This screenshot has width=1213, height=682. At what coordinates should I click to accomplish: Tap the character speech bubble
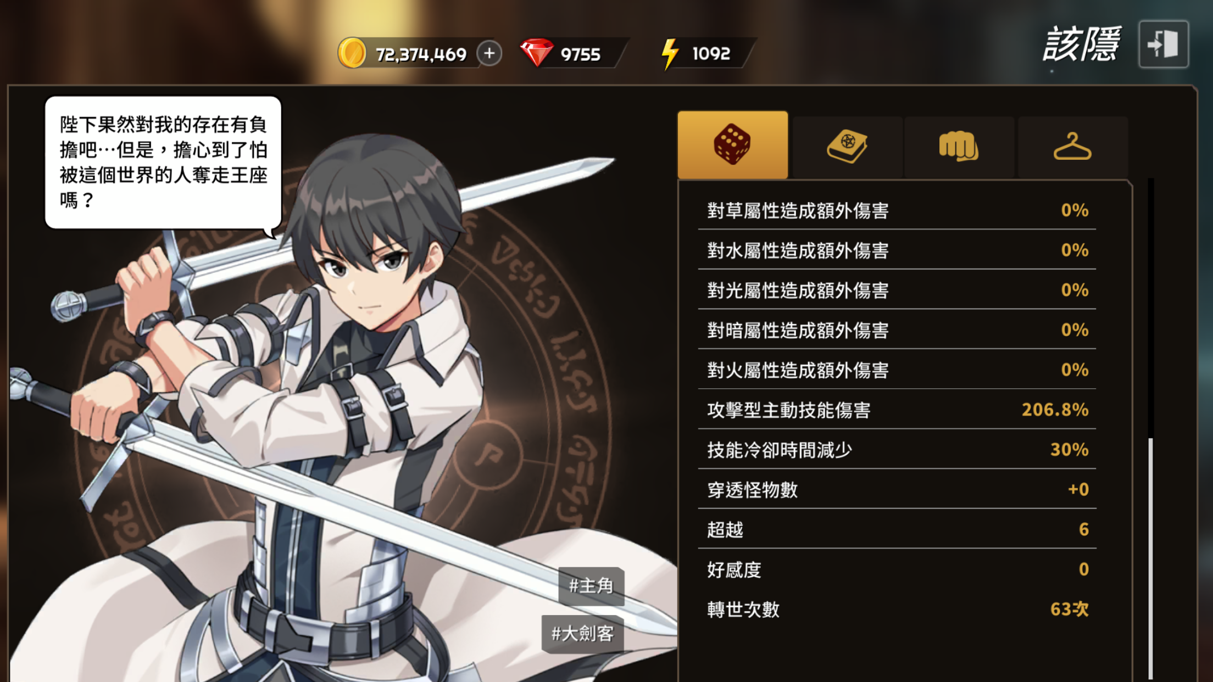pyautogui.click(x=163, y=163)
